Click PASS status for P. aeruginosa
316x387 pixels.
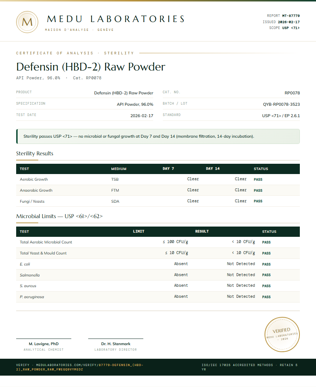click(x=266, y=297)
